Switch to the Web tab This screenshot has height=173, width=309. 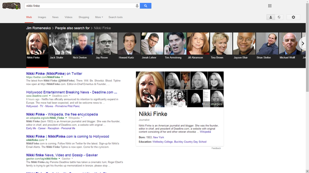click(29, 17)
